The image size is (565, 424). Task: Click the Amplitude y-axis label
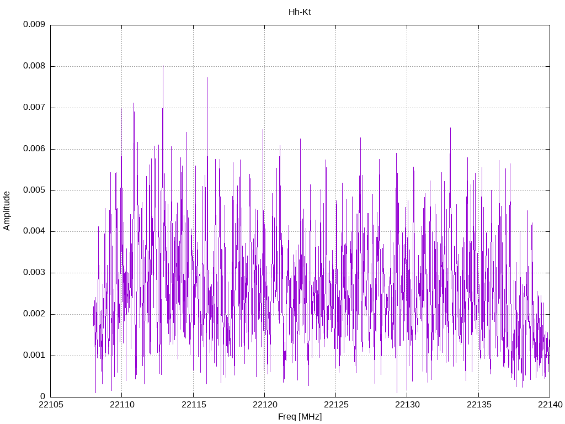tap(7, 211)
